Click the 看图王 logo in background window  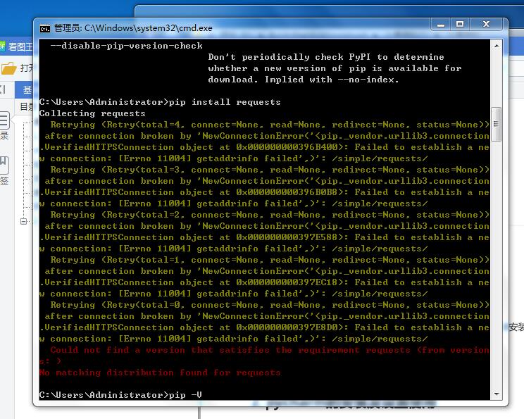[x=3, y=46]
